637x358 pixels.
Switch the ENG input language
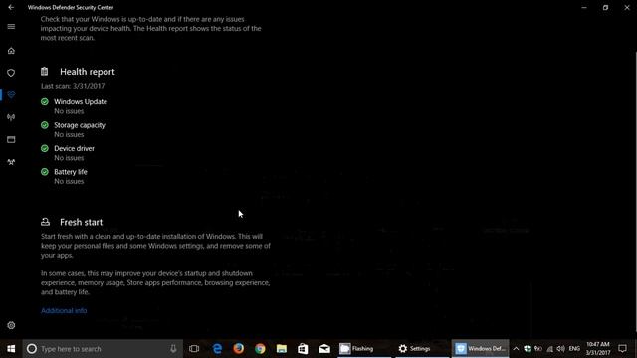pyautogui.click(x=574, y=349)
